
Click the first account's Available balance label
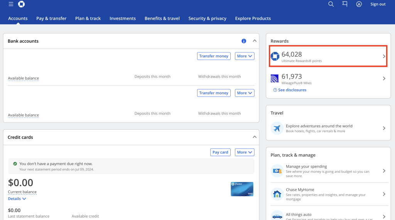[x=24, y=78]
